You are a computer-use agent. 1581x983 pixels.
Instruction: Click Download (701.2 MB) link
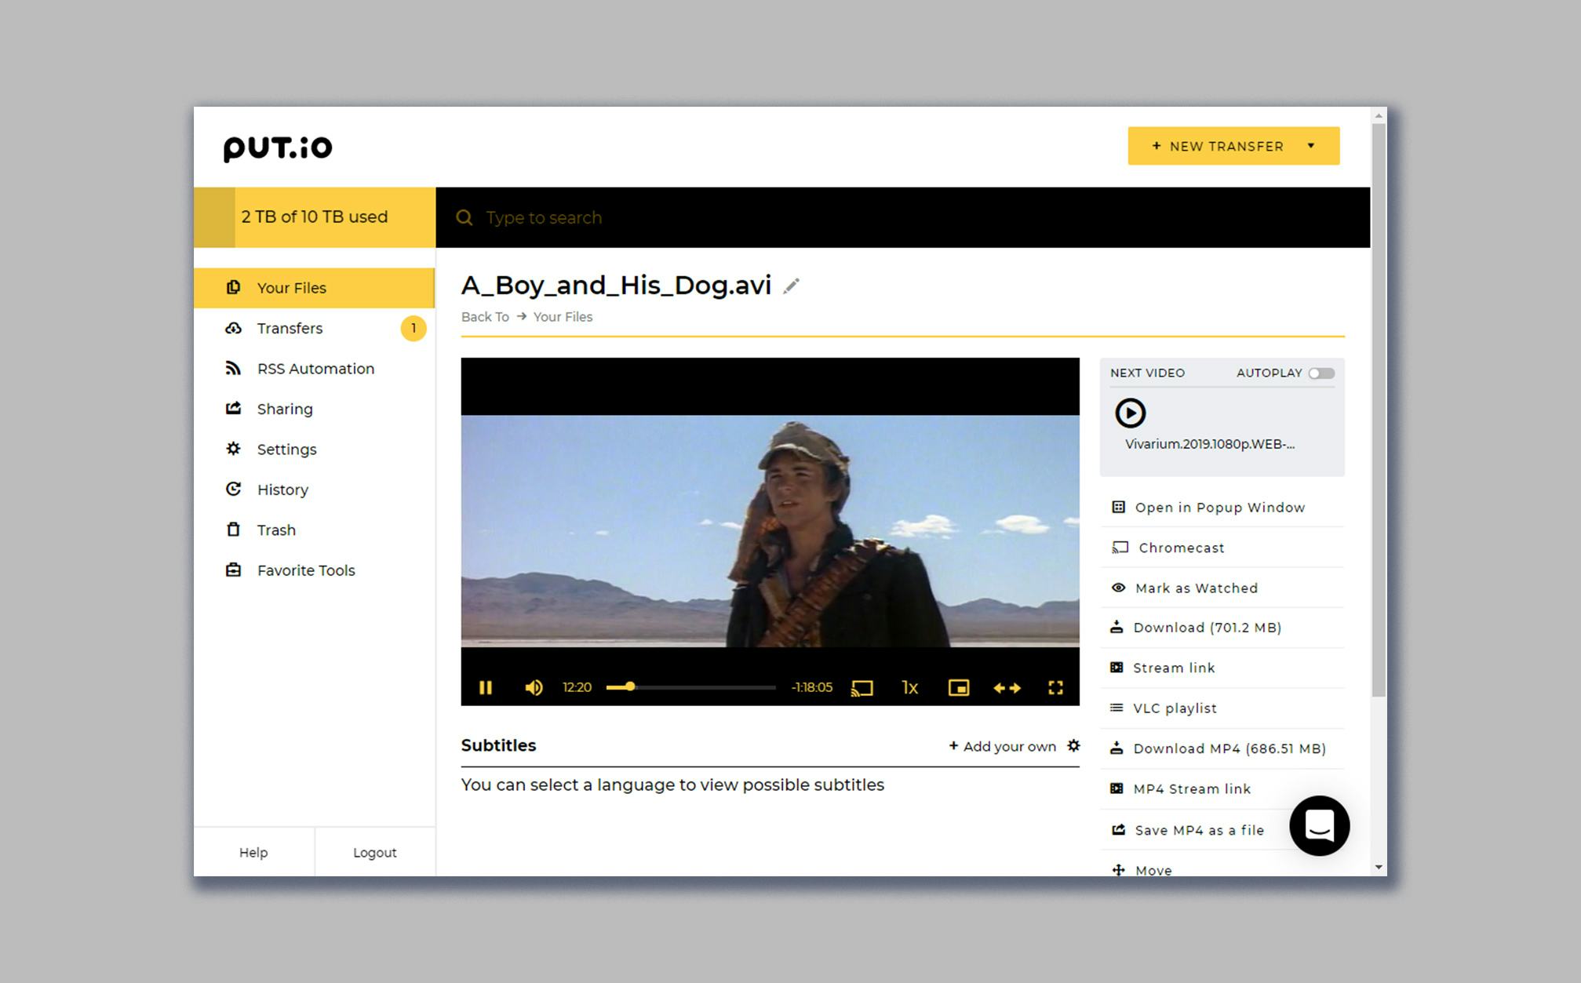[1207, 628]
